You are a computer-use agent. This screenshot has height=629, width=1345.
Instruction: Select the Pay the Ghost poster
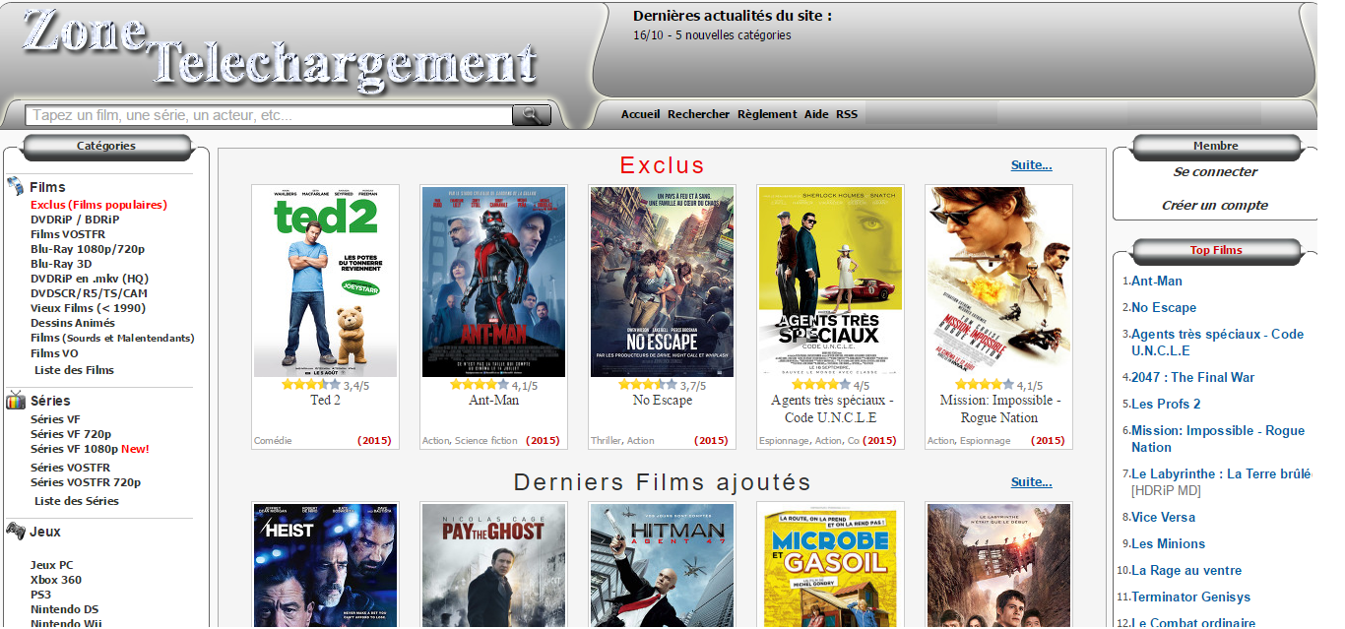(493, 565)
